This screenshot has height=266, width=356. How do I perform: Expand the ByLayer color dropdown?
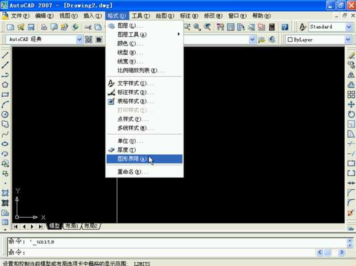pos(348,40)
